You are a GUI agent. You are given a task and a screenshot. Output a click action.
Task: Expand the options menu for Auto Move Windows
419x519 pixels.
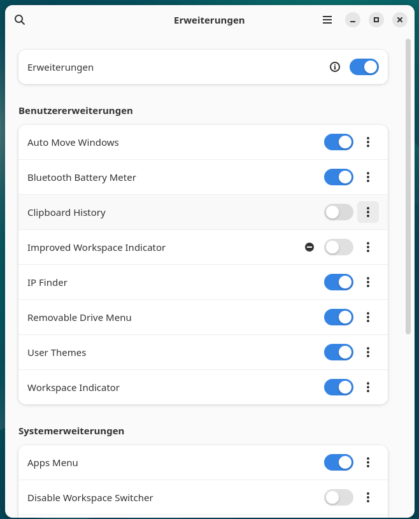click(x=368, y=142)
